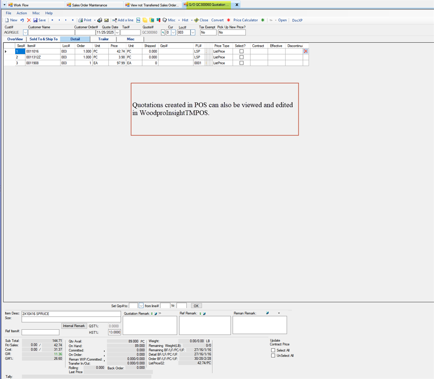
Task: Click the print preview icon beside Print
Action: click(x=100, y=20)
